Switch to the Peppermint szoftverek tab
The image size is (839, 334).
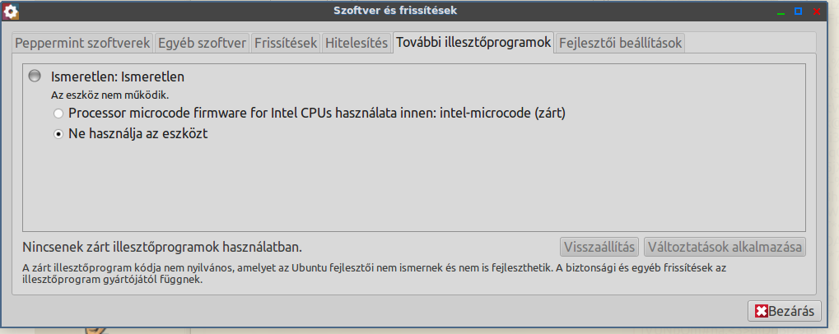(x=82, y=44)
